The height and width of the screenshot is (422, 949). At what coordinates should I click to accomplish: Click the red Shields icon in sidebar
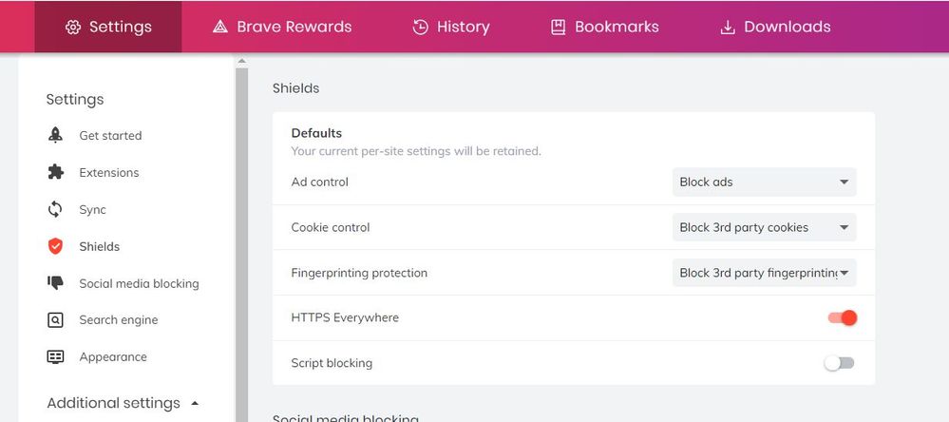coord(55,246)
